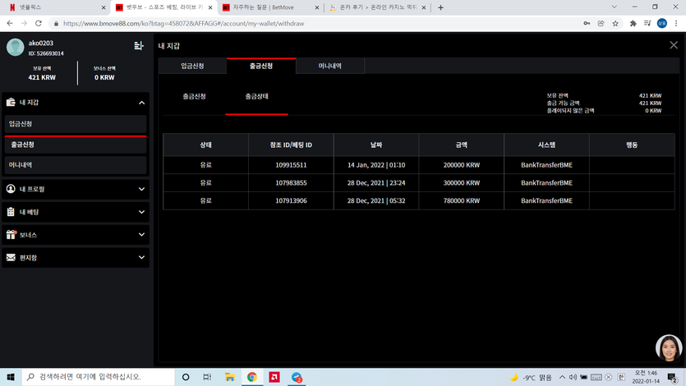This screenshot has width=686, height=386.
Task: Open the Chrome profile avatar
Action: (662, 24)
